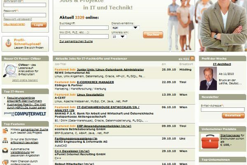Image resolution: width=247 pixels, height=165 pixels.
Task: Open the Linux SpezialistIn job
Action: 91,94
